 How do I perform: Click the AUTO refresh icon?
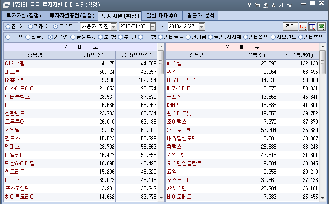[303, 27]
